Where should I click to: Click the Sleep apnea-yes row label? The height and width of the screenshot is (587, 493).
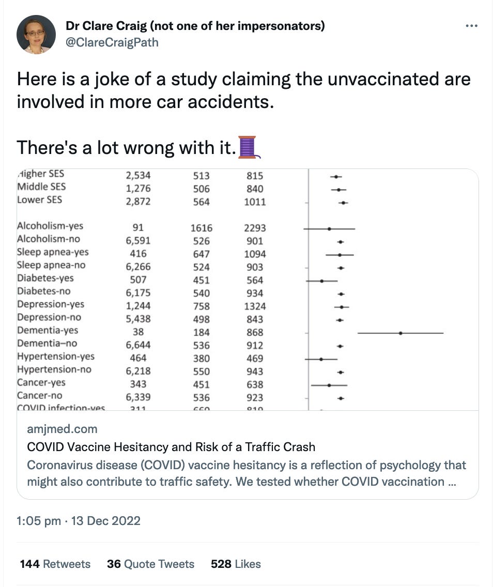point(53,252)
